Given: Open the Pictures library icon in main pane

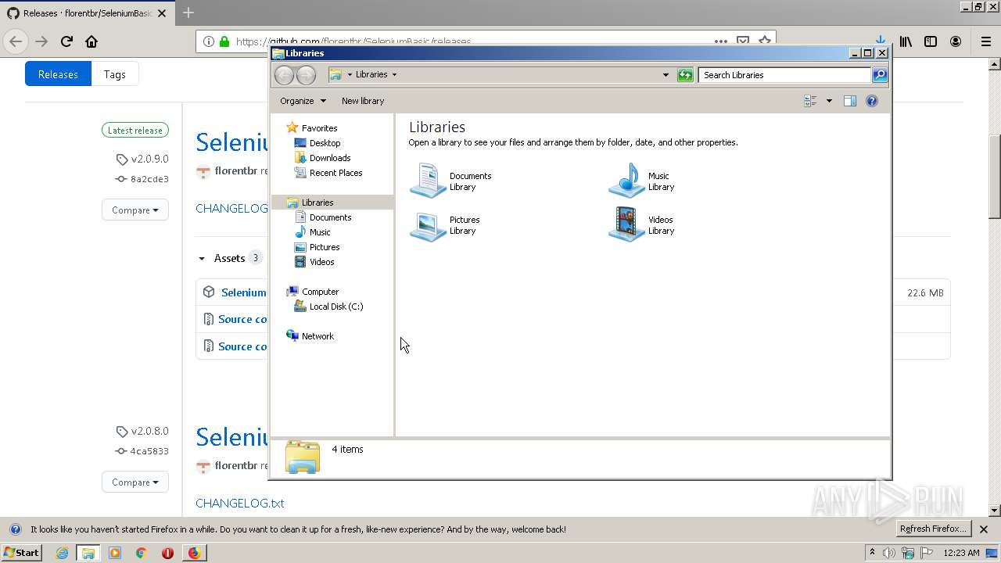Looking at the screenshot, I should tap(428, 225).
